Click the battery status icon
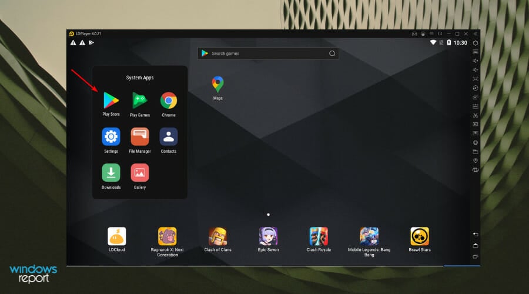Image resolution: width=529 pixels, height=294 pixels. pos(448,42)
